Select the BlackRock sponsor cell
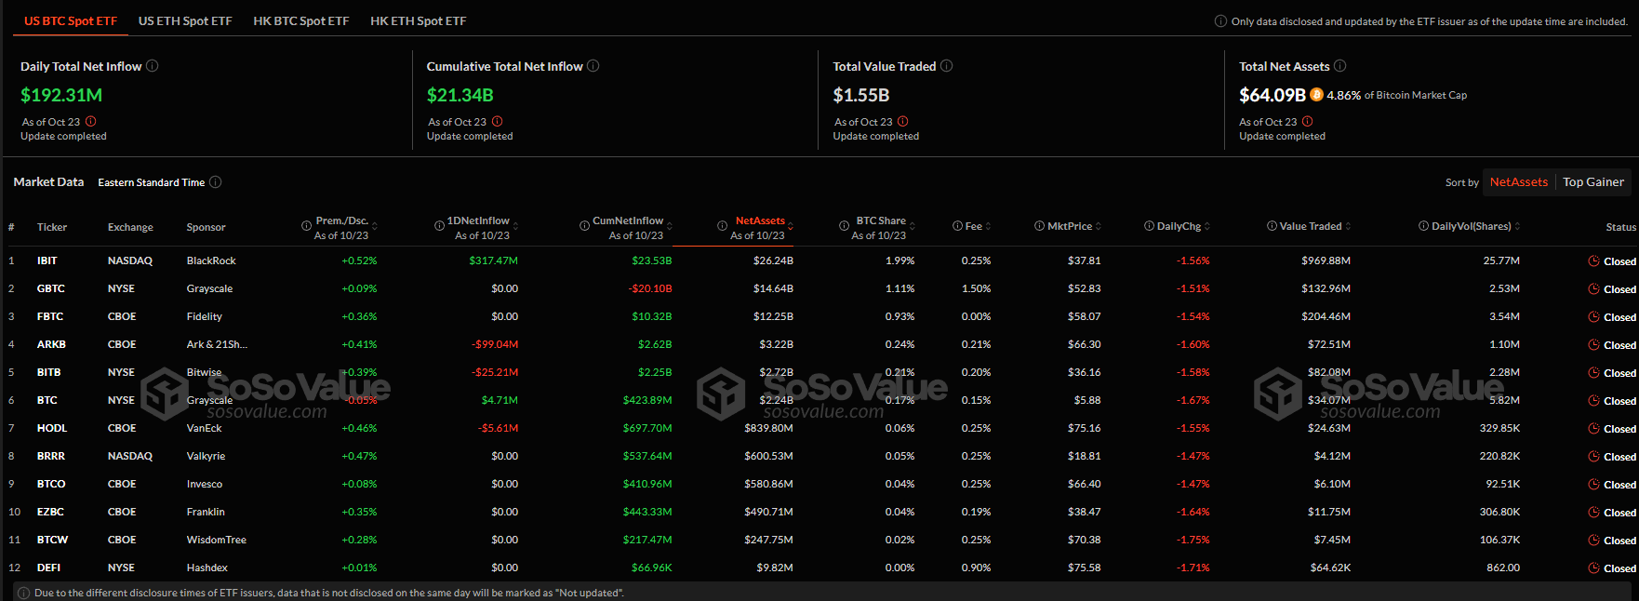 coord(211,260)
